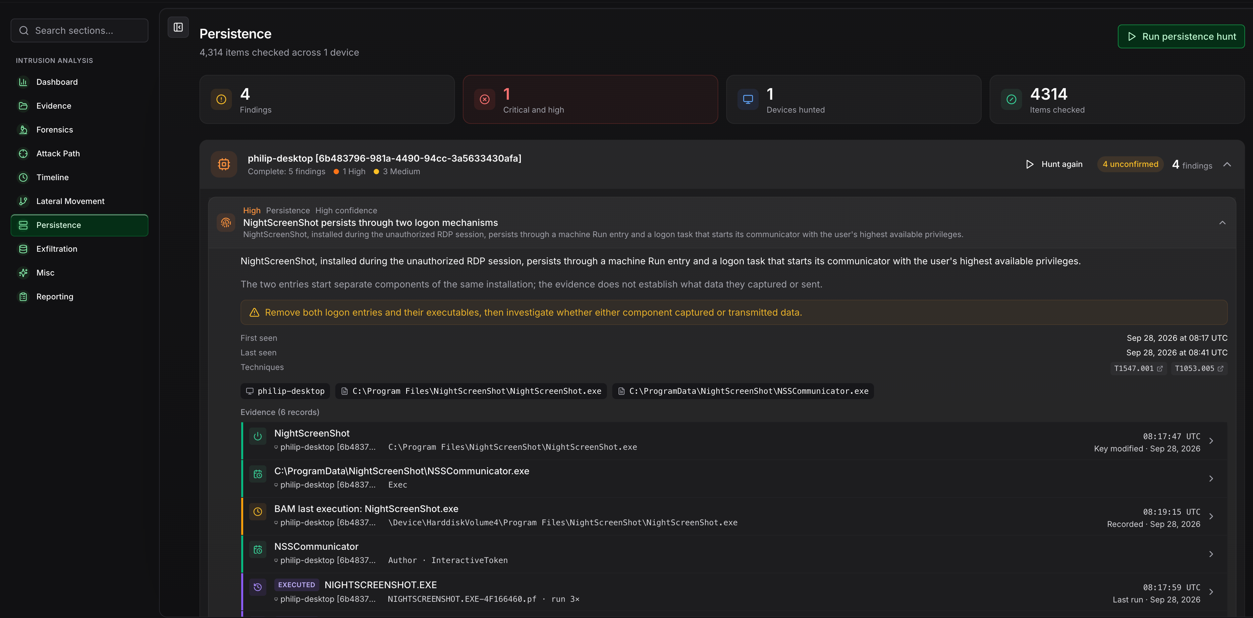
Task: Click the power icon on NightScreenShot row
Action: [x=258, y=437]
